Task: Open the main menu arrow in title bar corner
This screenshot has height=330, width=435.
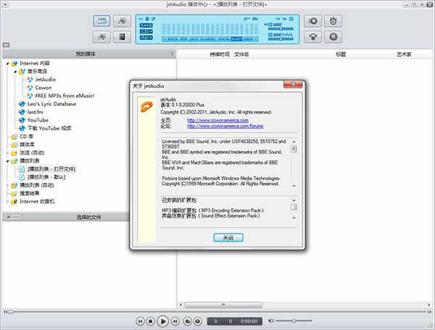Action: click(5, 5)
